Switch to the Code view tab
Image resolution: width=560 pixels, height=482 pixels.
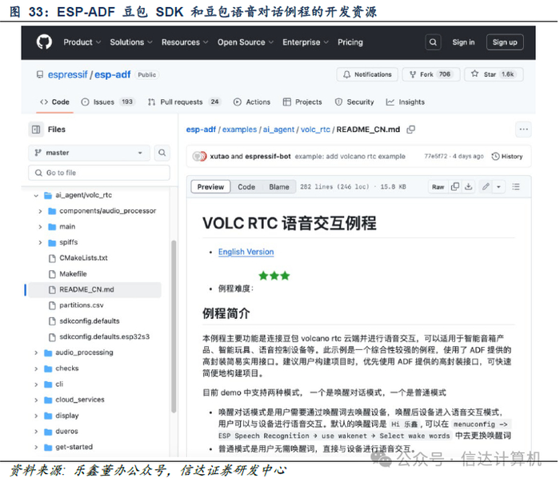point(246,186)
